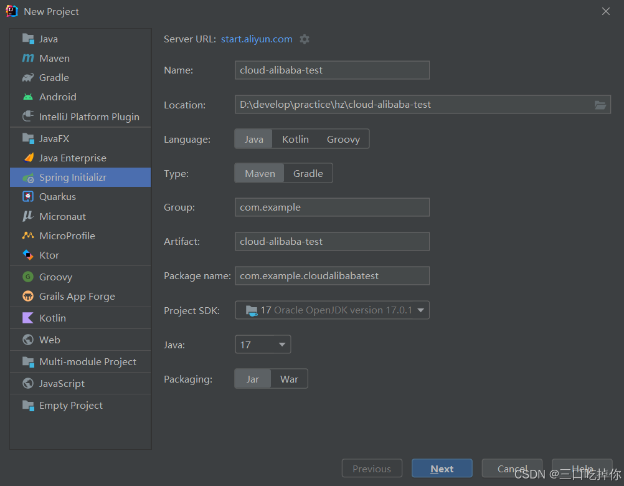Viewport: 624px width, 486px height.
Task: Focus the Group input field
Action: [333, 207]
